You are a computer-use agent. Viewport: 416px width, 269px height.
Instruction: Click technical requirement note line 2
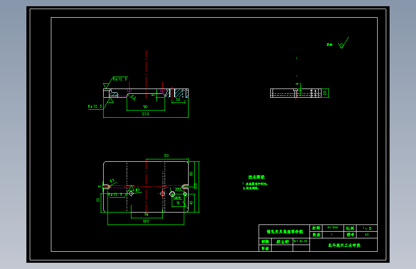[x=251, y=188]
